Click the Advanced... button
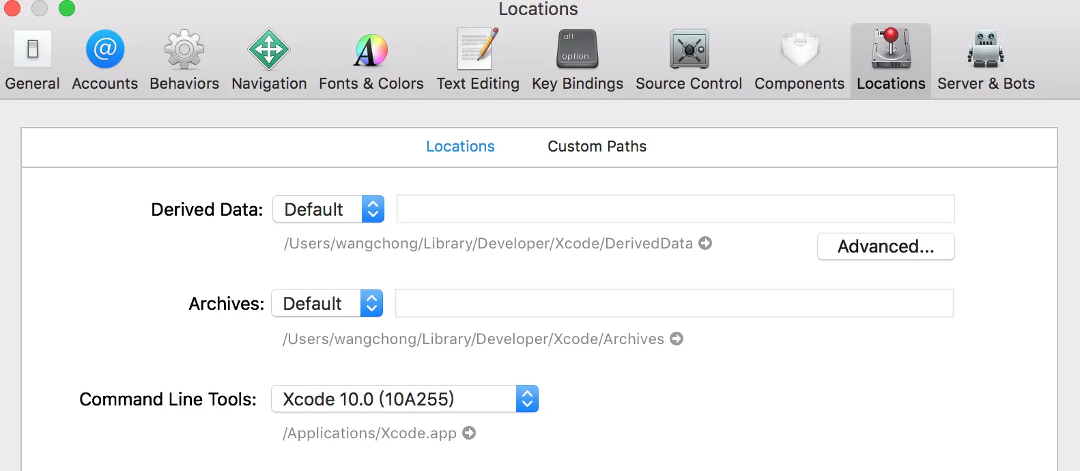This screenshot has width=1080, height=471. tap(885, 246)
